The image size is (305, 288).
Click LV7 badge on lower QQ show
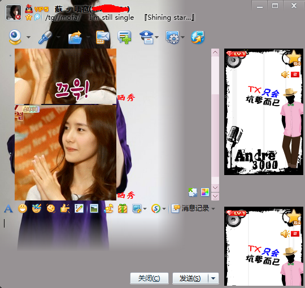coord(236,213)
